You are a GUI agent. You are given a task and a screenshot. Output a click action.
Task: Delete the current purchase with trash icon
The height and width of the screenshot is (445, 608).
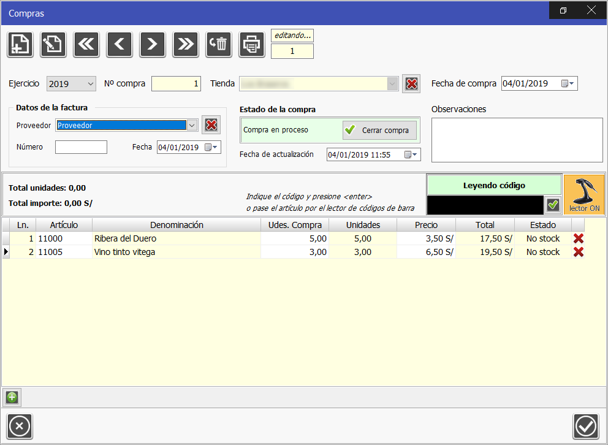218,44
